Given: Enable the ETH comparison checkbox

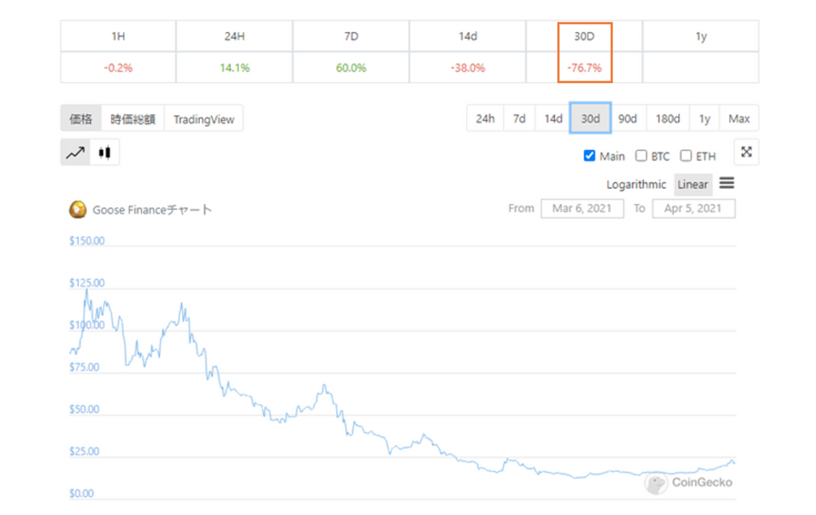Looking at the screenshot, I should (685, 156).
